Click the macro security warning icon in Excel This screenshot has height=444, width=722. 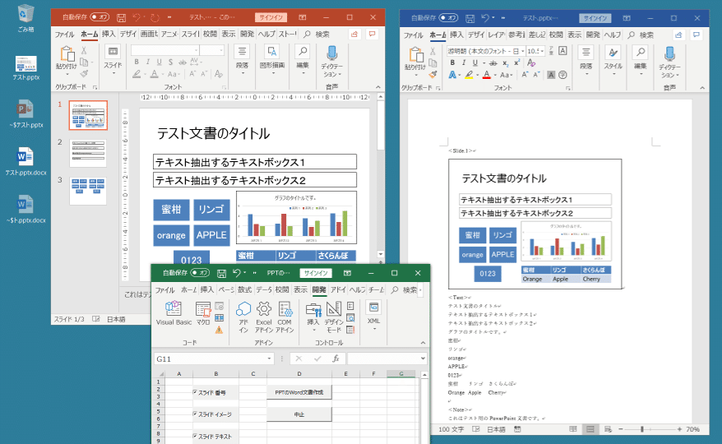point(220,330)
